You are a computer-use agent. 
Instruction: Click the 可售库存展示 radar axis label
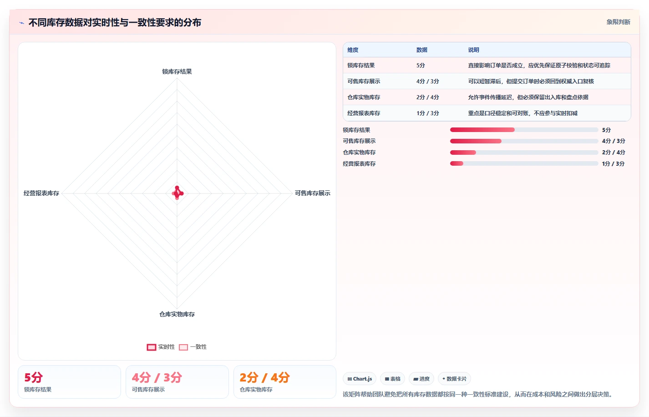(x=313, y=193)
